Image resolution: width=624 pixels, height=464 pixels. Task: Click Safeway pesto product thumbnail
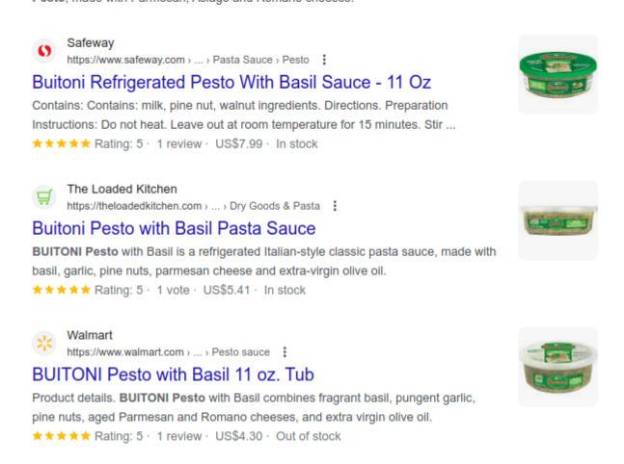(x=557, y=74)
